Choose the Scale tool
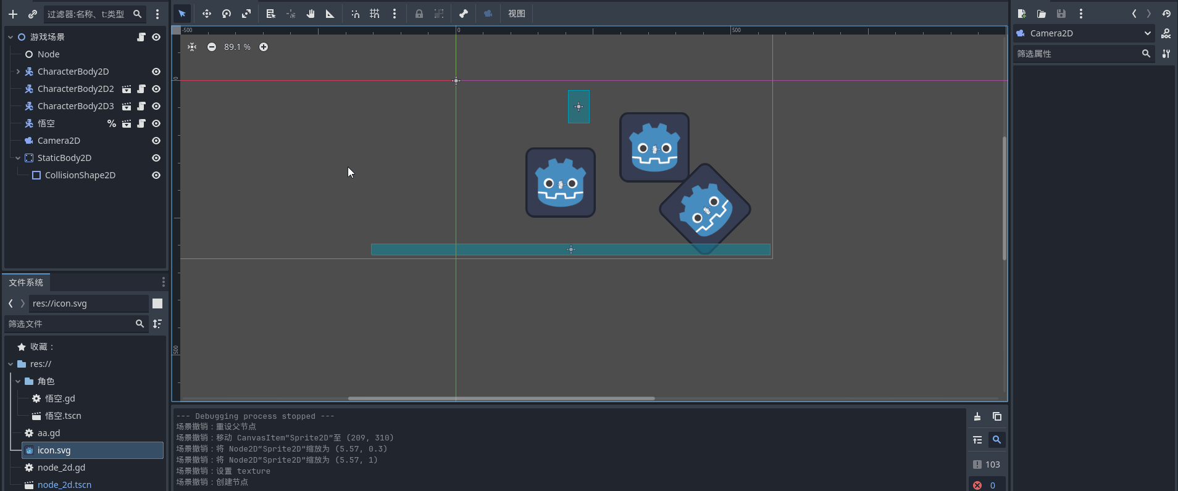Viewport: 1178px width, 491px height. coord(246,14)
